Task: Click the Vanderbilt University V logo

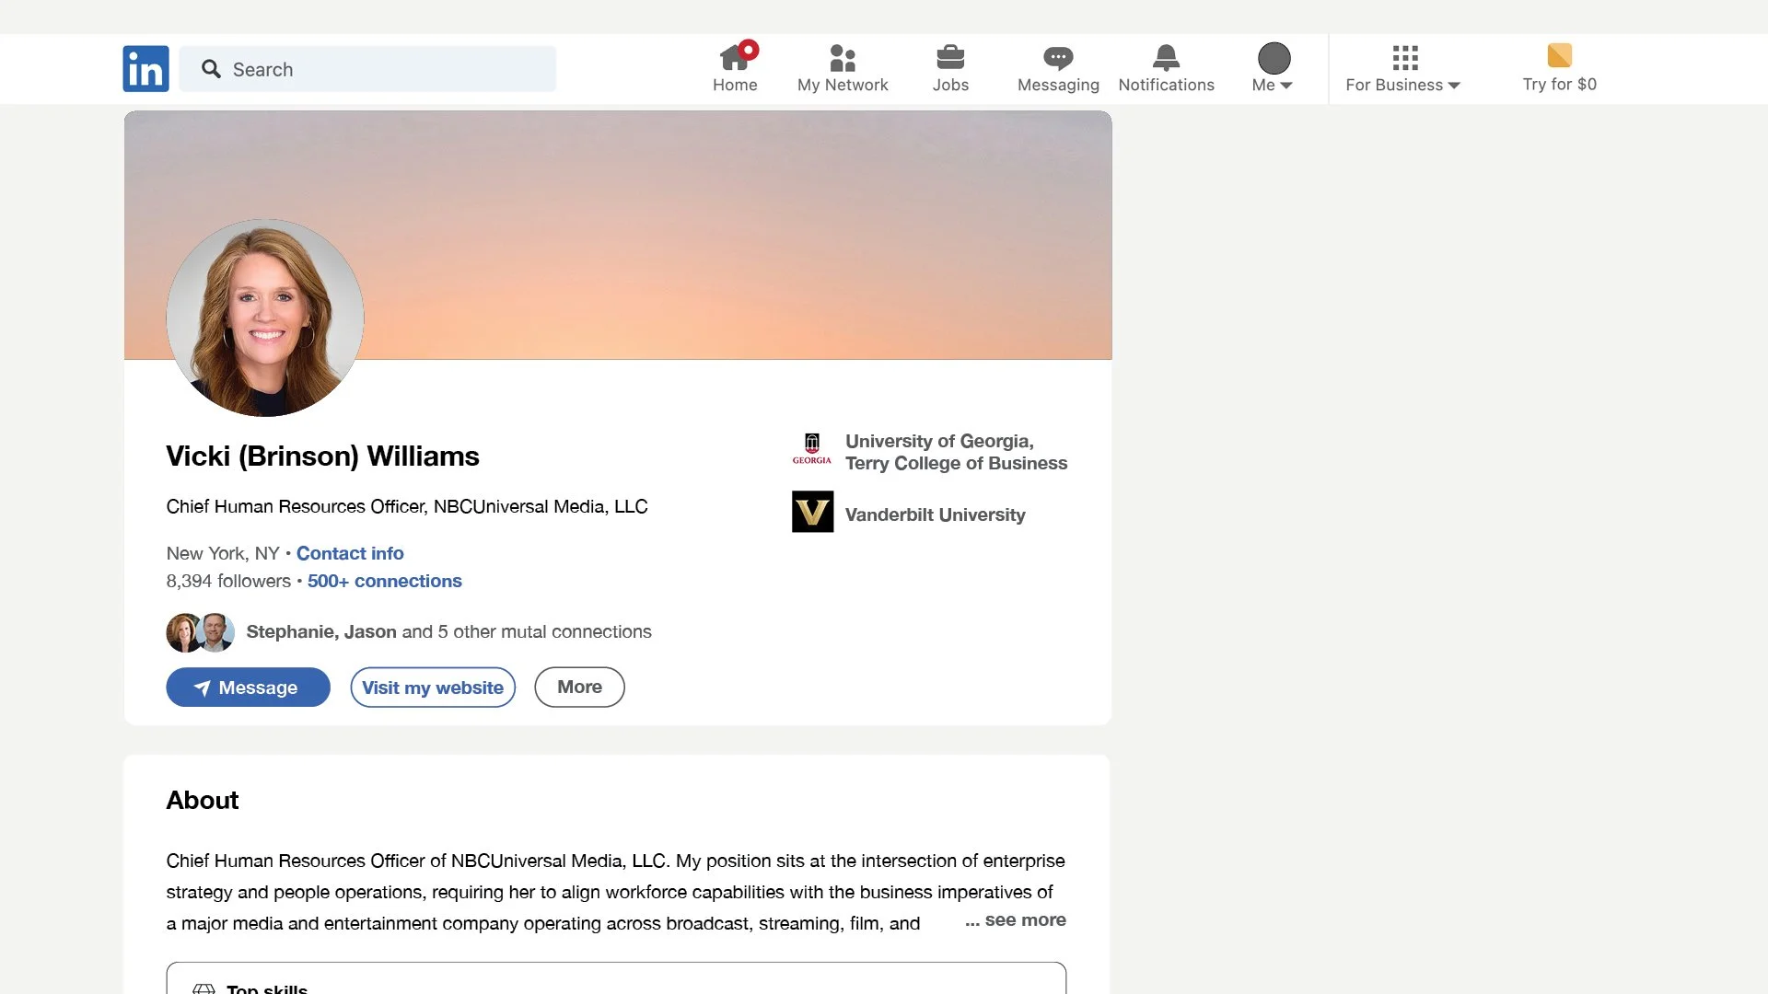Action: (x=812, y=512)
